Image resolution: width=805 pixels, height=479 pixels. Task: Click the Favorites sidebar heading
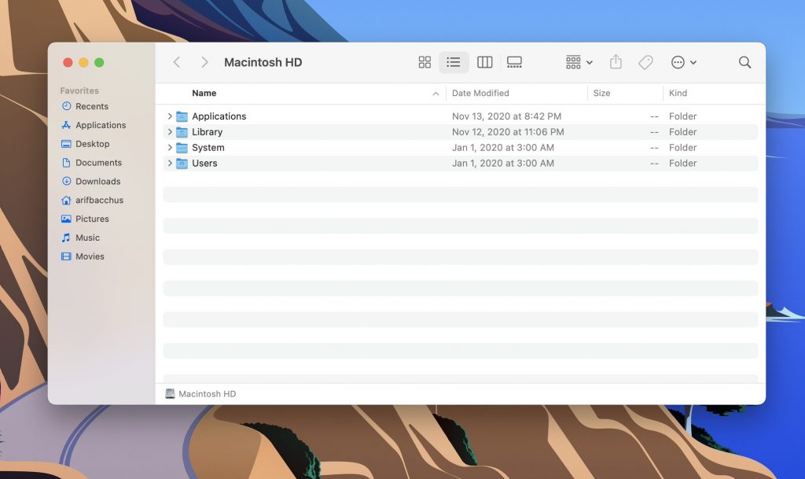pyautogui.click(x=79, y=90)
